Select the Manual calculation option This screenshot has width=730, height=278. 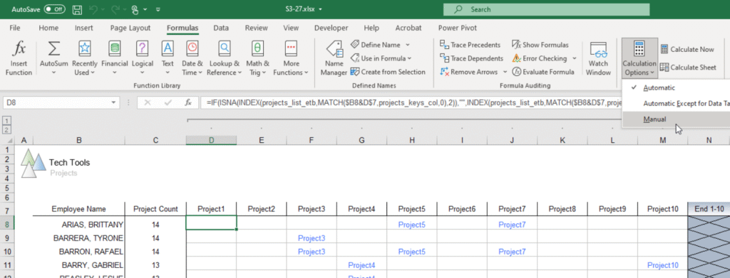[x=676, y=119]
